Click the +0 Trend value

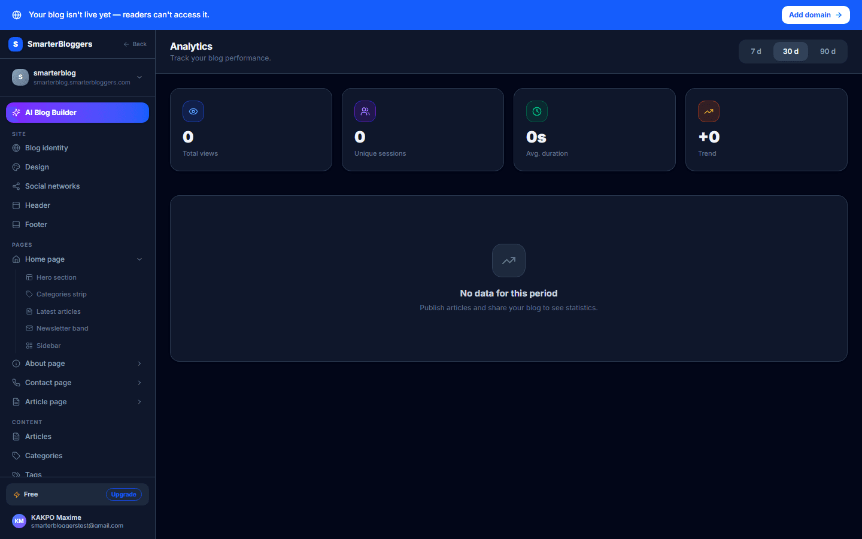(709, 137)
